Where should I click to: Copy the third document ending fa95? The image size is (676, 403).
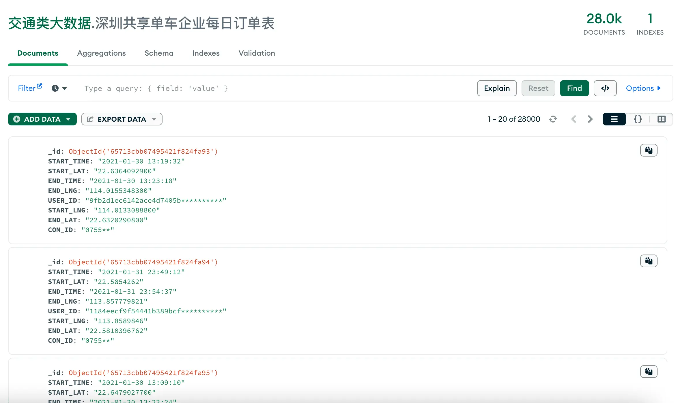click(649, 372)
